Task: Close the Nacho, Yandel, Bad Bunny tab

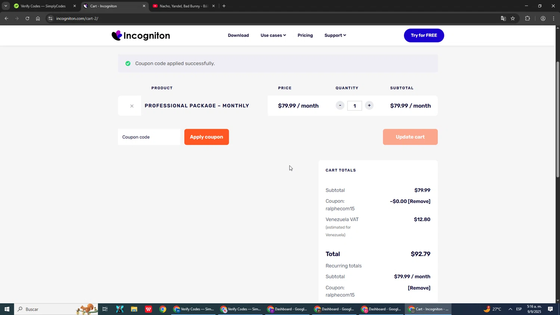Action: pyautogui.click(x=214, y=6)
